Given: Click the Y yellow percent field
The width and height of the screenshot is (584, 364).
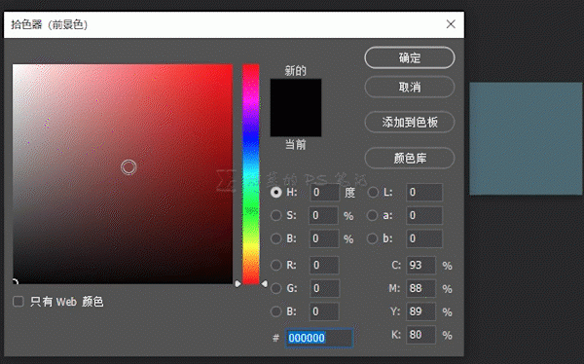Looking at the screenshot, I should coord(420,311).
